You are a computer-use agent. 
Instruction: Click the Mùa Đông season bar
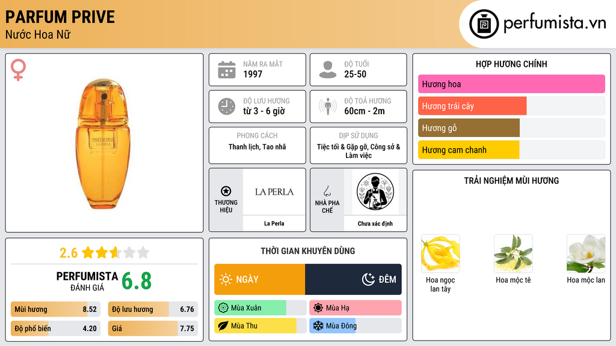coord(356,326)
